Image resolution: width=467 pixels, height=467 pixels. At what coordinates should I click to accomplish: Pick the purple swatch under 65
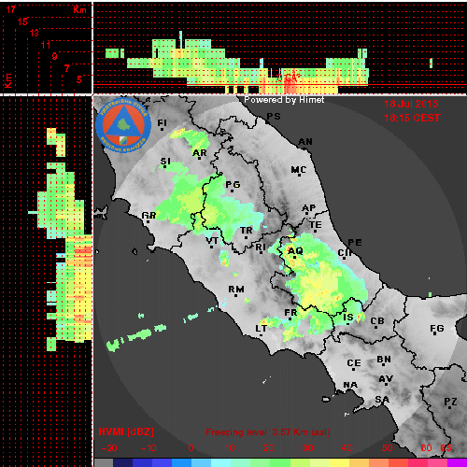[x=457, y=462]
